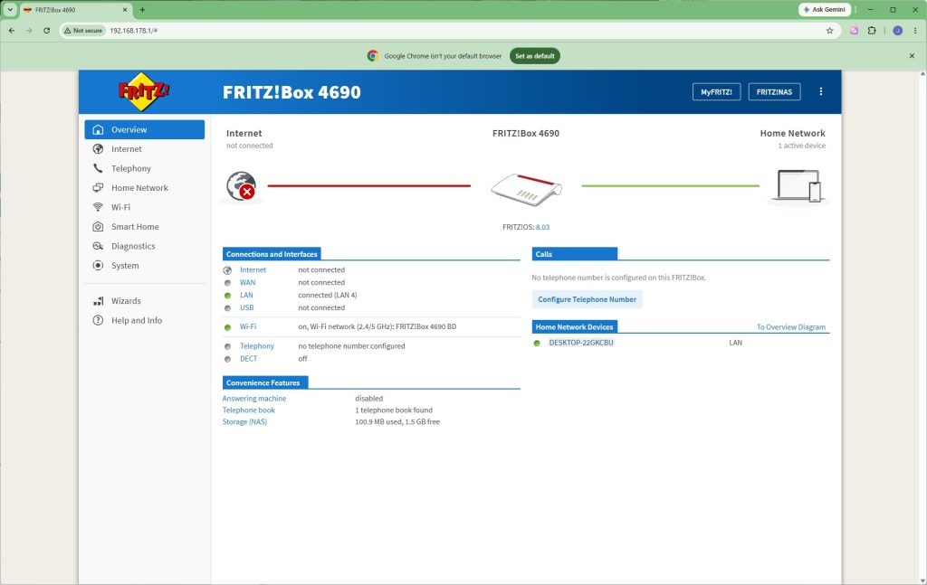The image size is (927, 585).
Task: Open the Chrome profile avatar
Action: [897, 31]
